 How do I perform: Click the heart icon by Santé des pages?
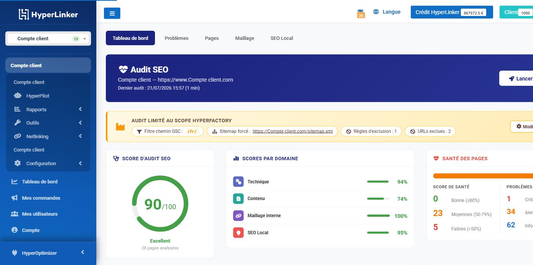pyautogui.click(x=436, y=158)
